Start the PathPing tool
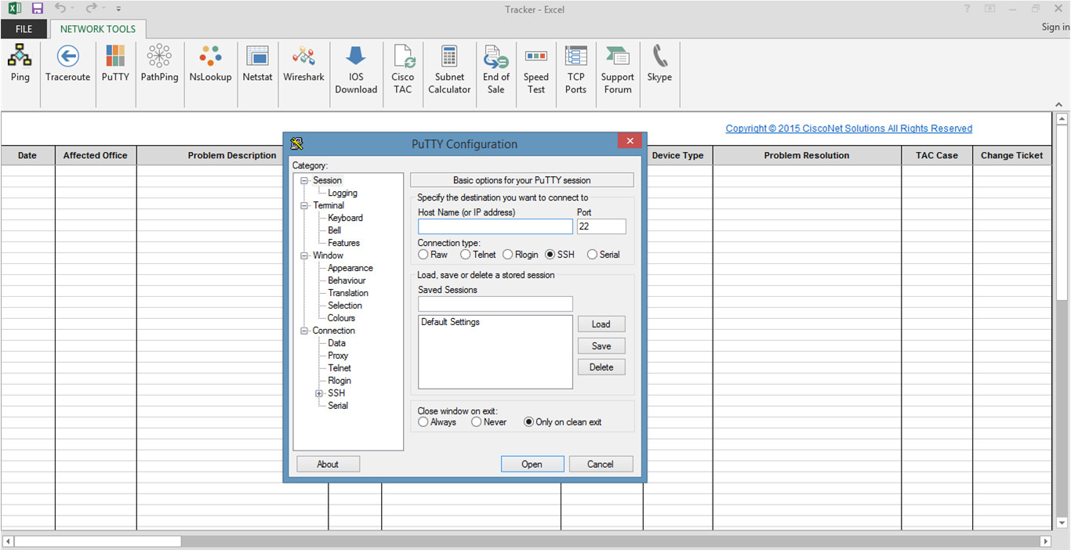Screen dimensions: 1071x550 [x=159, y=63]
